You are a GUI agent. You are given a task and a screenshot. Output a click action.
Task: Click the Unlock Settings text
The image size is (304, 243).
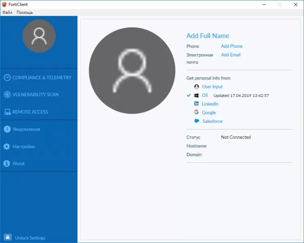(30, 238)
